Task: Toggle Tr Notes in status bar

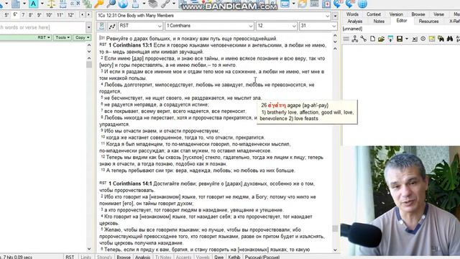Action: pos(163,257)
